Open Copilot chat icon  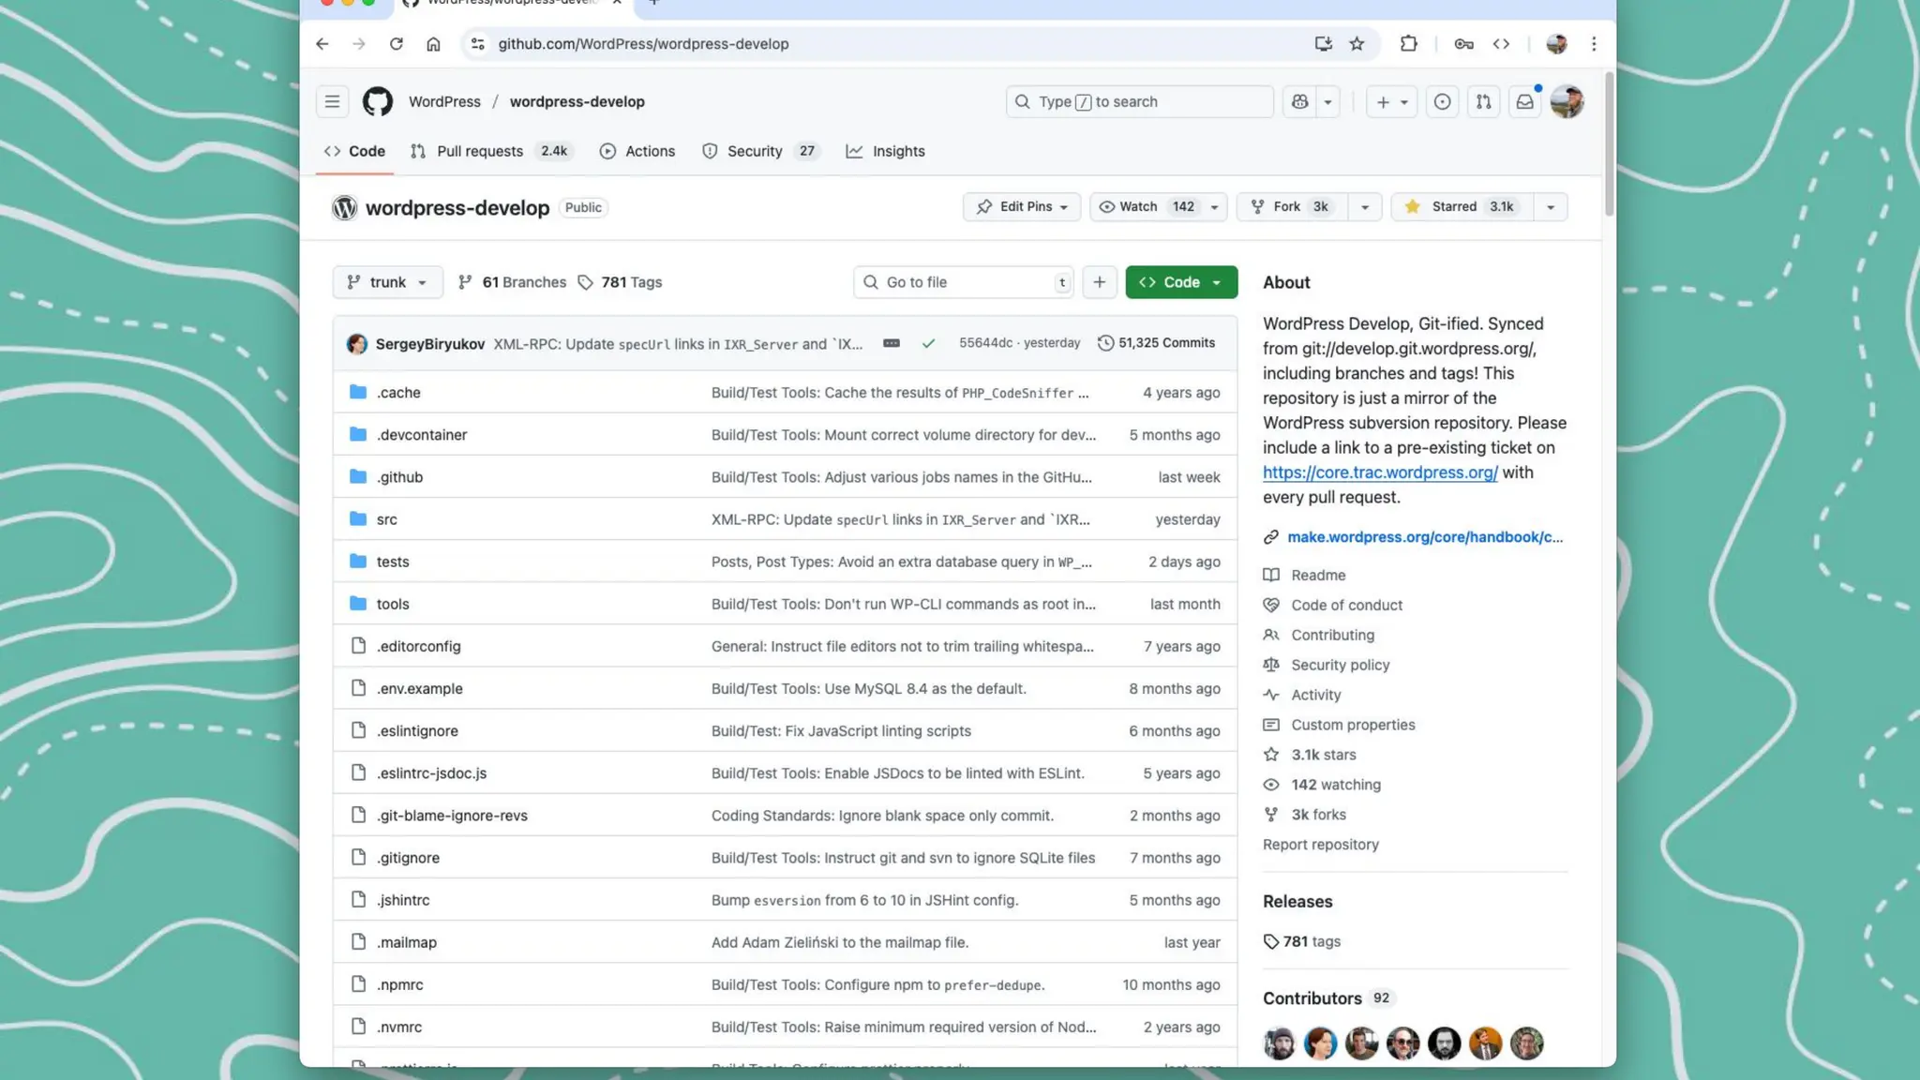click(1299, 101)
